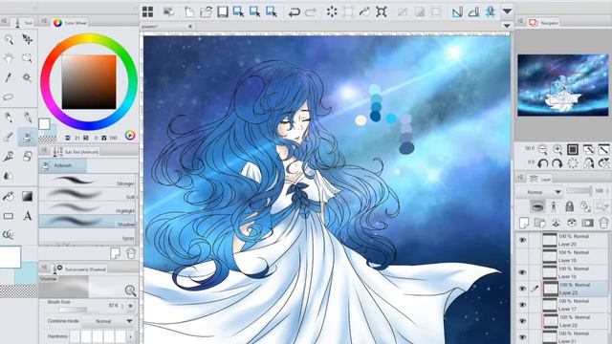612x344 pixels.
Task: Select the Eraser tool
Action: (x=27, y=157)
